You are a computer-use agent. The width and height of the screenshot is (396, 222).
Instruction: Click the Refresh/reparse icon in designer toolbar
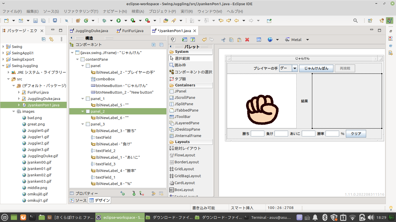pos(192,40)
